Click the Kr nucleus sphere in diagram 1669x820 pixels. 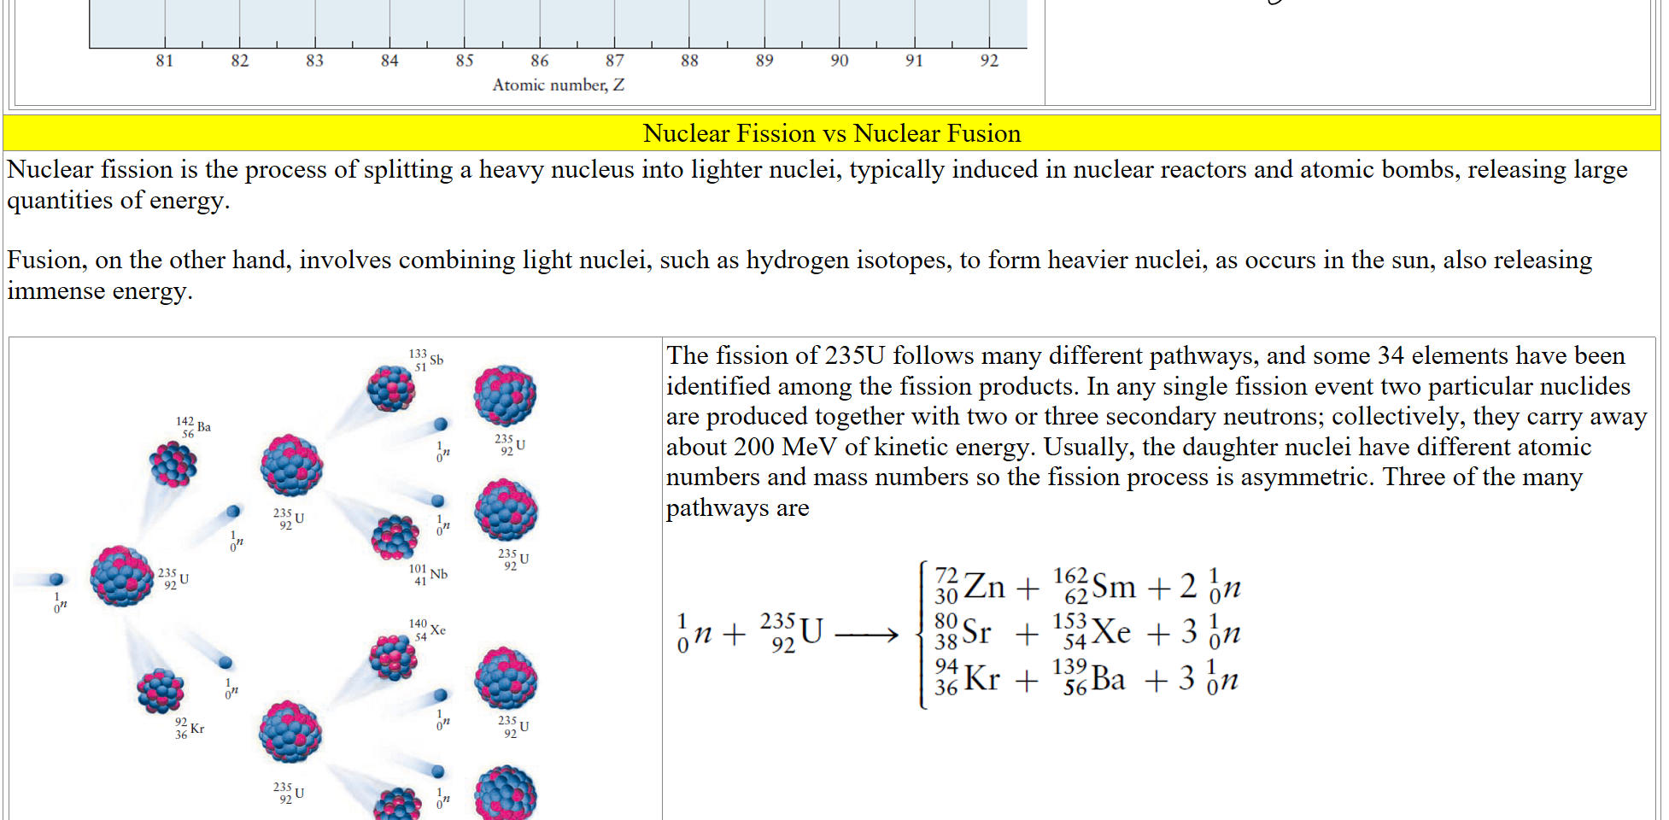161,690
